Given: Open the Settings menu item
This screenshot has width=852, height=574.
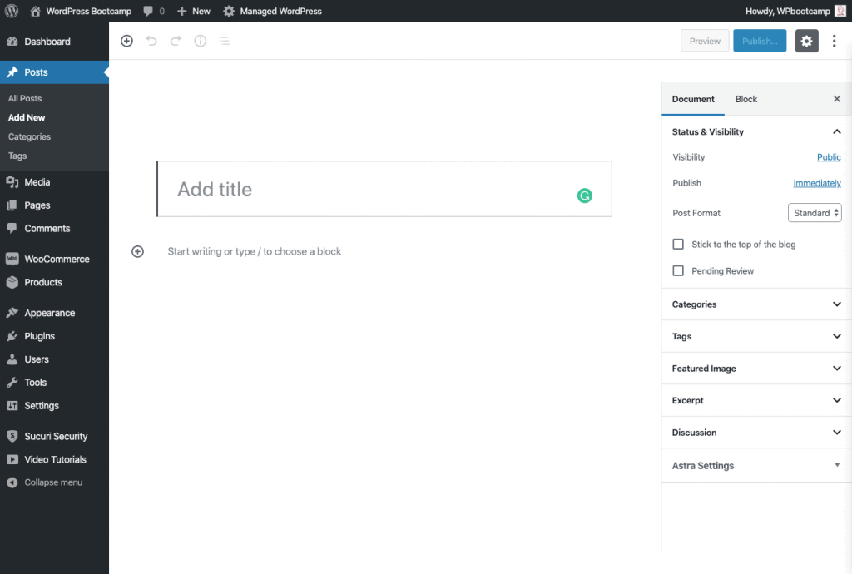Looking at the screenshot, I should [54, 406].
